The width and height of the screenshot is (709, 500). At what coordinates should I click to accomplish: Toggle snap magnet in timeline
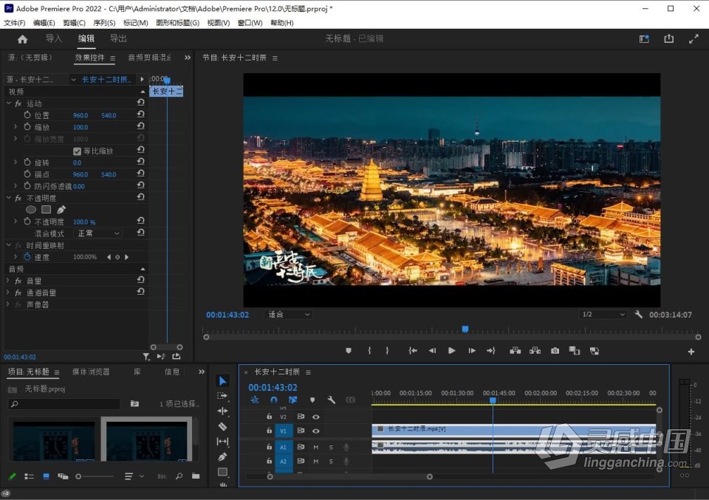[x=273, y=400]
